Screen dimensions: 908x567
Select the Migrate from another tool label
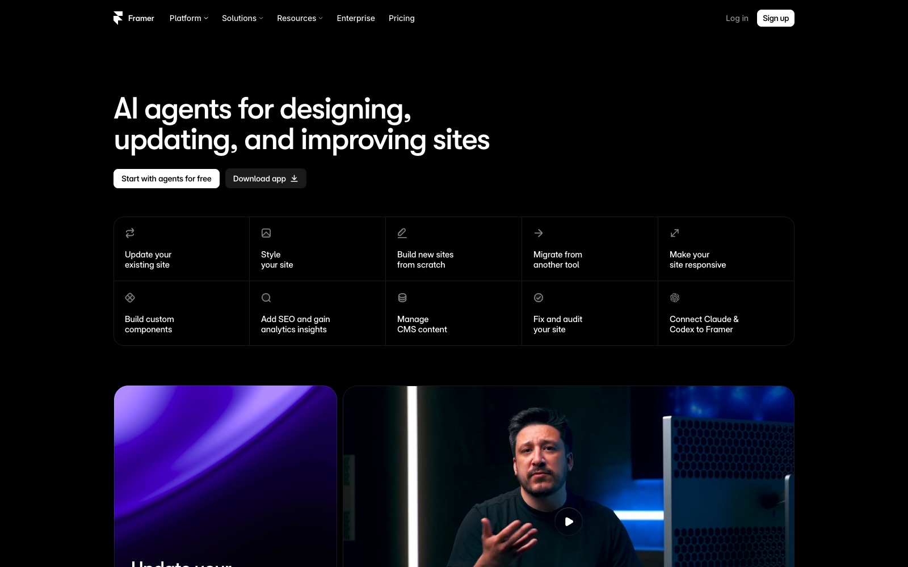pyautogui.click(x=558, y=260)
